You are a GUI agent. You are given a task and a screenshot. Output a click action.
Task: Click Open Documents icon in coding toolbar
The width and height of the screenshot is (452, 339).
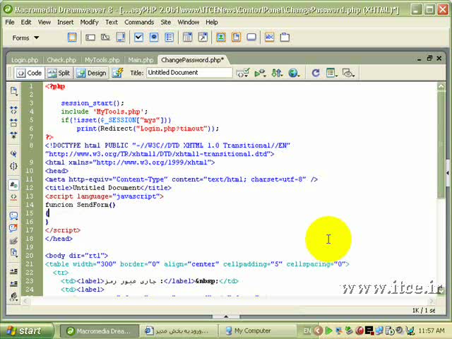click(13, 91)
